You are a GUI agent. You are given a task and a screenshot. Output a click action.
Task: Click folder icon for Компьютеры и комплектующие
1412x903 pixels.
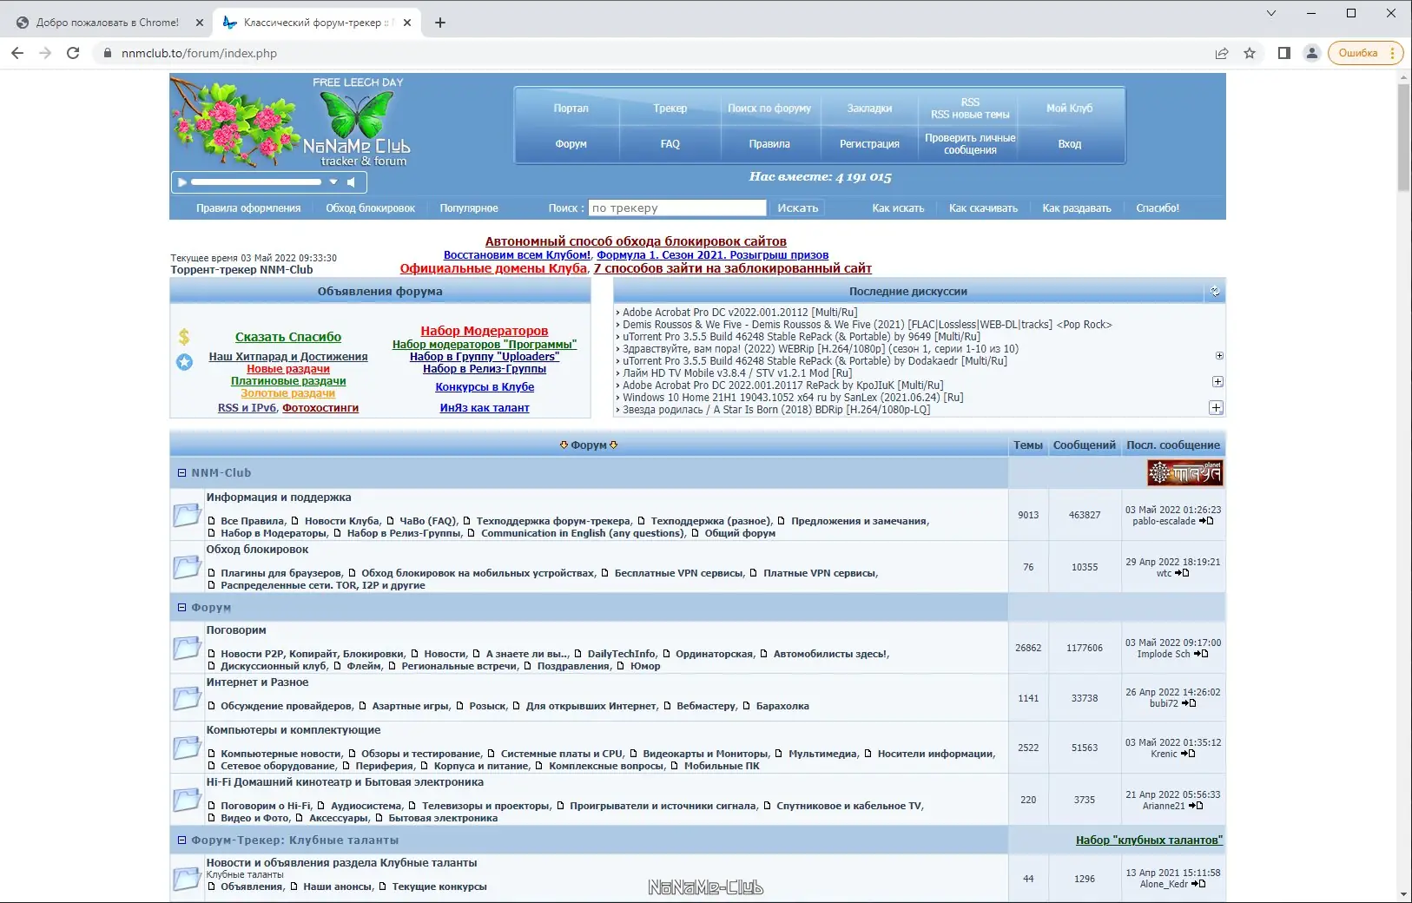click(x=187, y=748)
